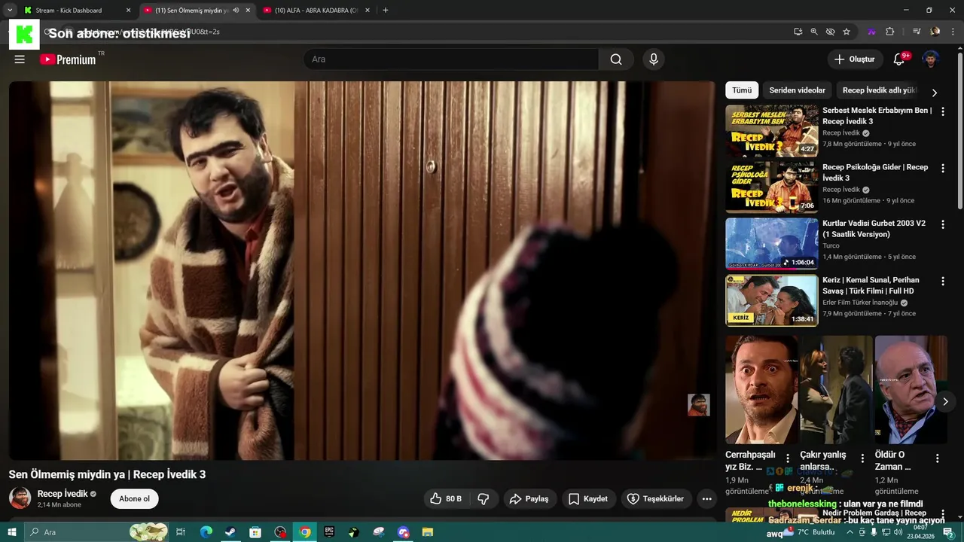Bookmark this page with the star

[x=847, y=32]
